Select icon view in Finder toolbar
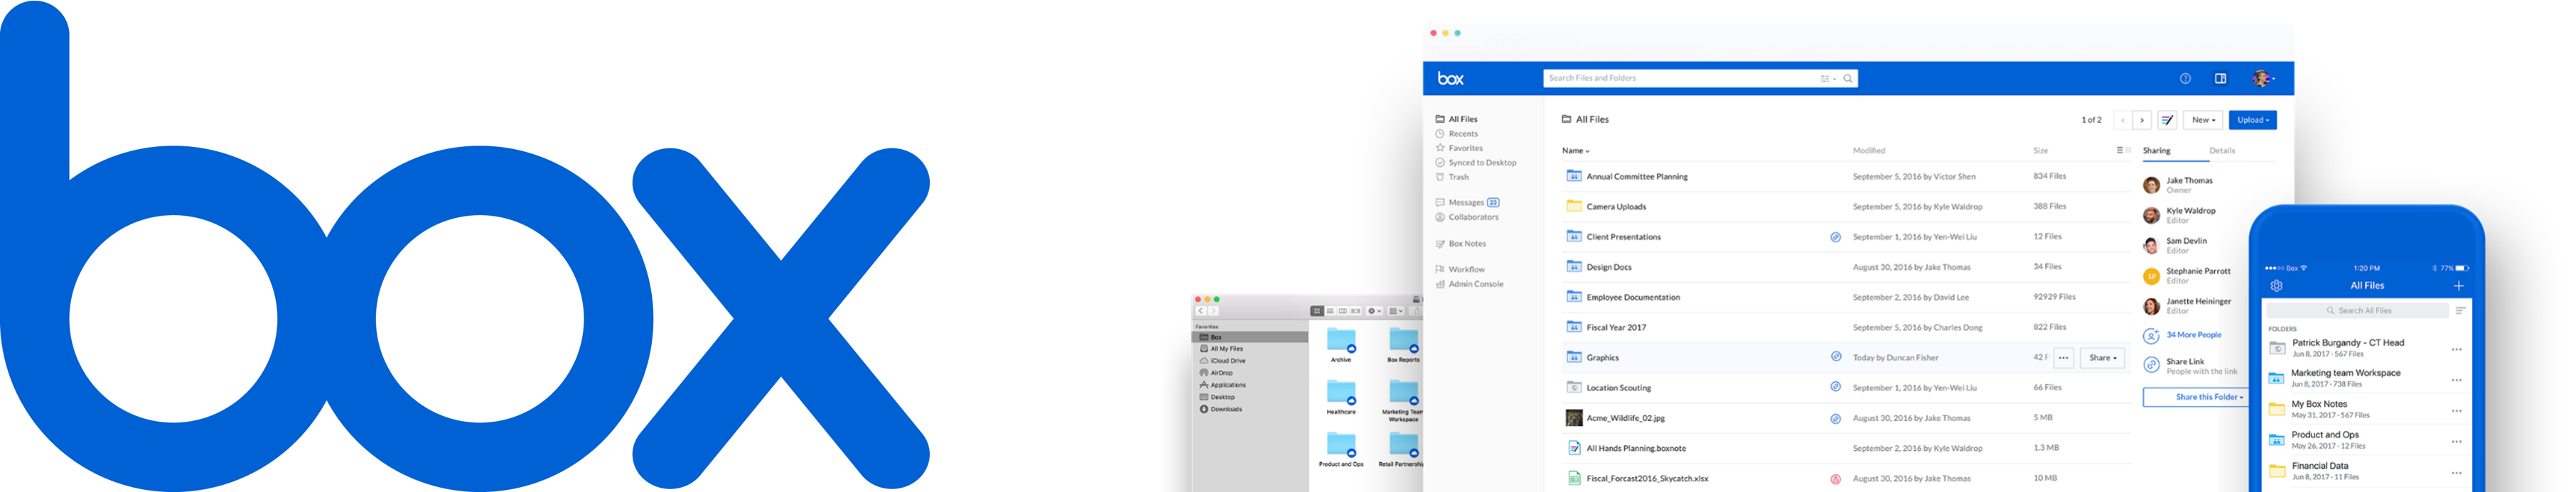This screenshot has height=492, width=2576. [1317, 312]
